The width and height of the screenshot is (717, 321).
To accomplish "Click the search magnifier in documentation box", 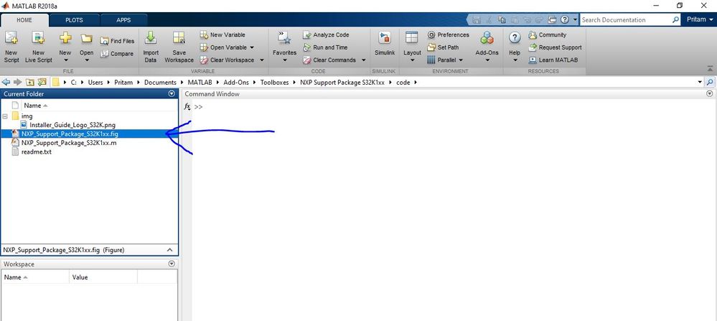I will click(676, 19).
